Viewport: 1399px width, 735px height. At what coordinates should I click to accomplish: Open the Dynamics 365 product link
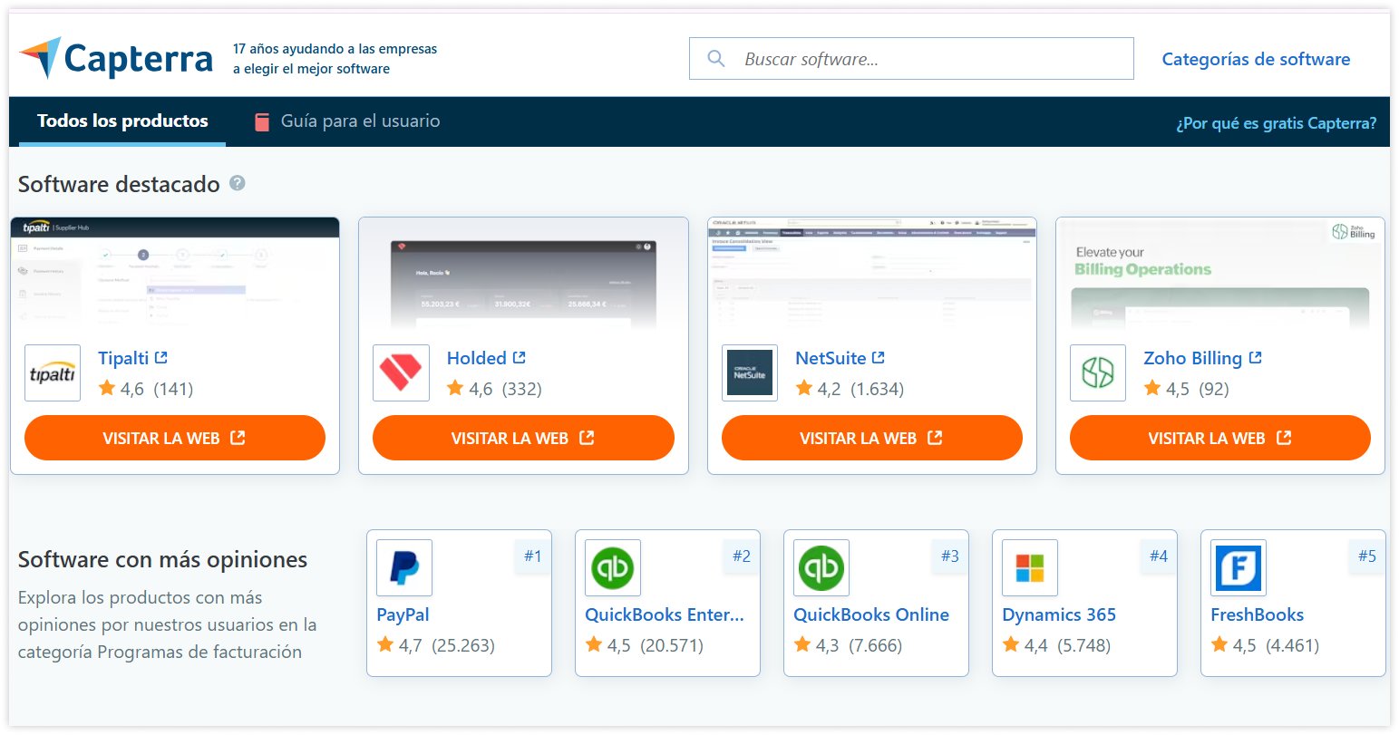click(x=1059, y=614)
